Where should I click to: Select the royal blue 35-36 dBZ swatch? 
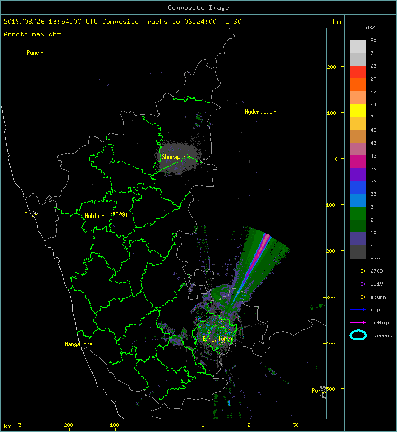click(358, 187)
